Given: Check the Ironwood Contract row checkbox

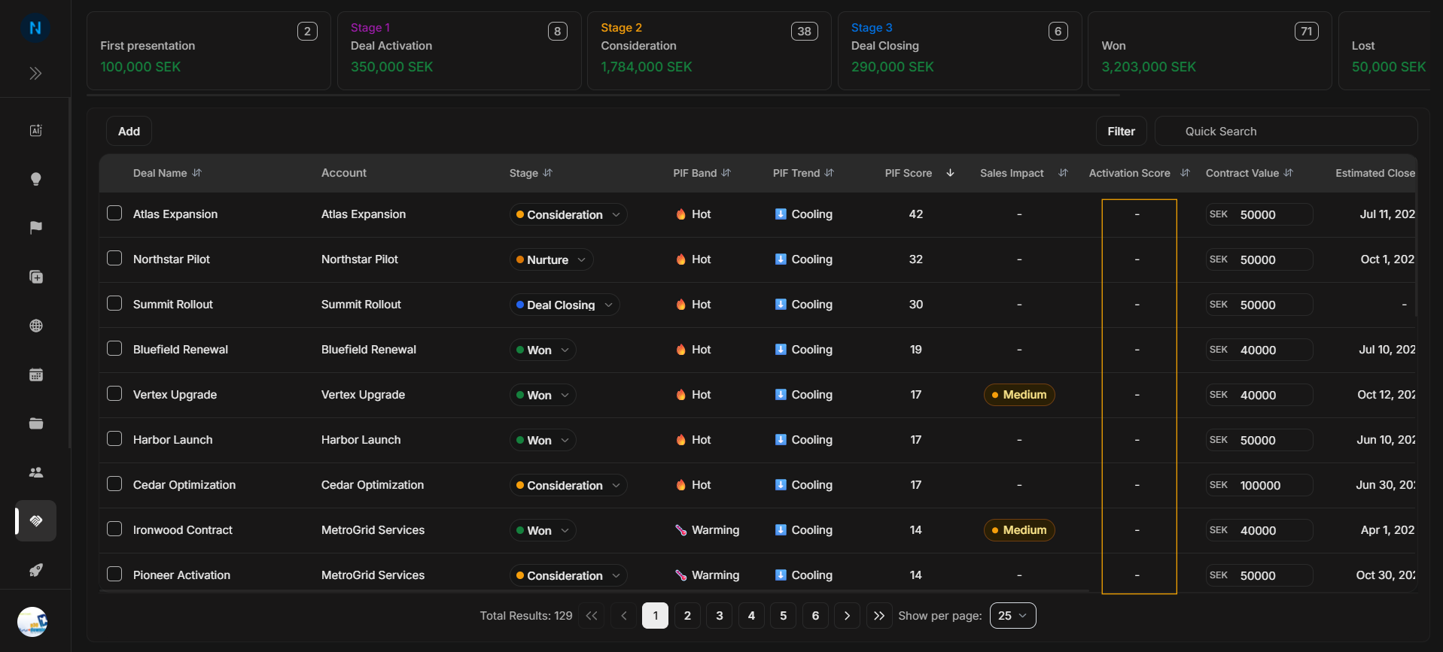Looking at the screenshot, I should tap(114, 529).
